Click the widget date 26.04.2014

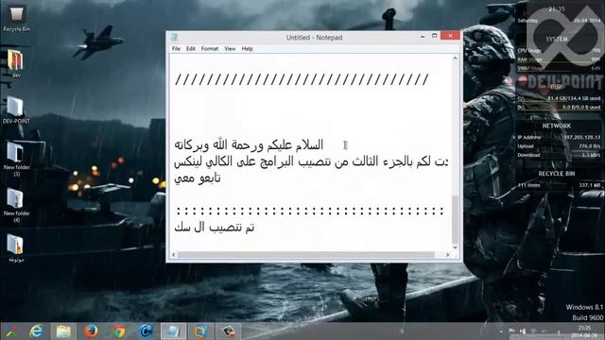586,21
